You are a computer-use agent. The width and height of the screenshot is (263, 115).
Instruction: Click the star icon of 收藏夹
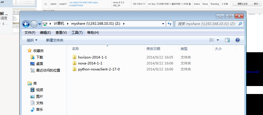pos(30,51)
